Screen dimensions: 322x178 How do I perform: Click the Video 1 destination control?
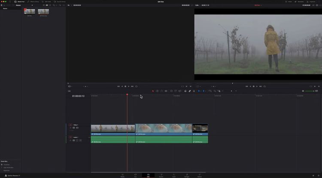(70, 125)
